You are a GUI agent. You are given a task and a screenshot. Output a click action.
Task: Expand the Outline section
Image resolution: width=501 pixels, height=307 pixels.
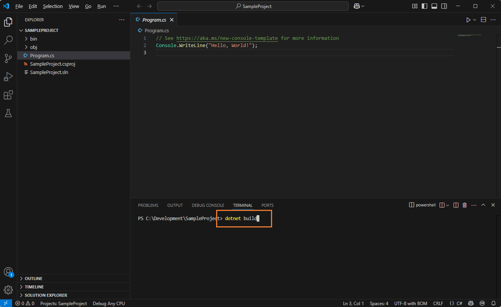[x=33, y=278]
